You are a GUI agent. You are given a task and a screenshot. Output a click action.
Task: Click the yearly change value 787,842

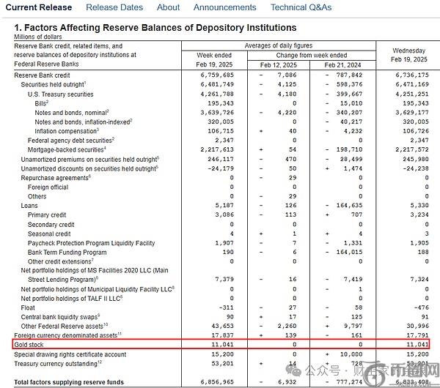coord(349,75)
